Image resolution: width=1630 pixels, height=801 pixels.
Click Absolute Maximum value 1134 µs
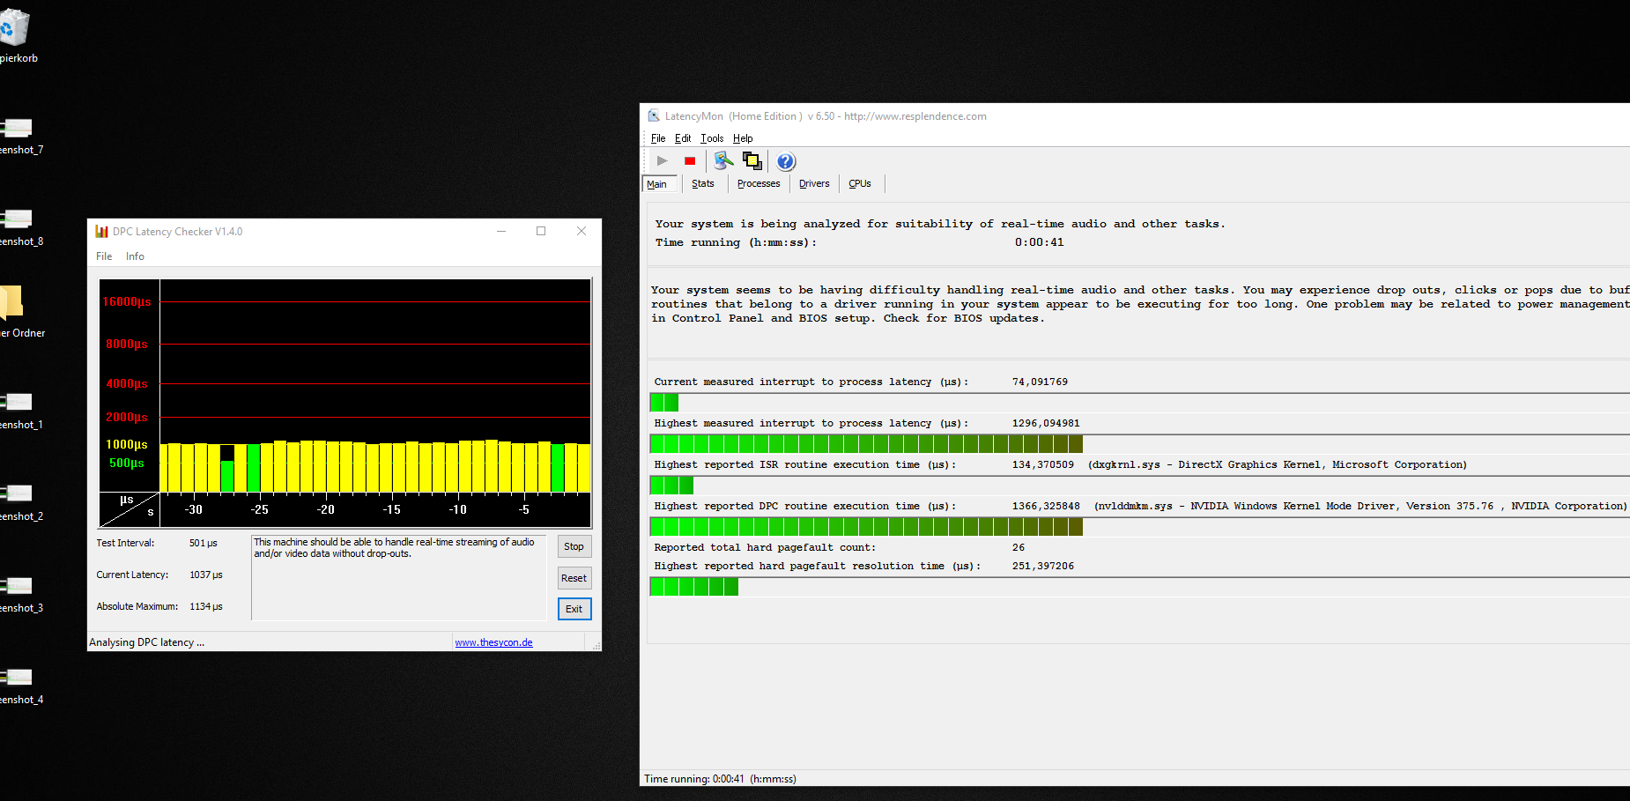tap(206, 606)
